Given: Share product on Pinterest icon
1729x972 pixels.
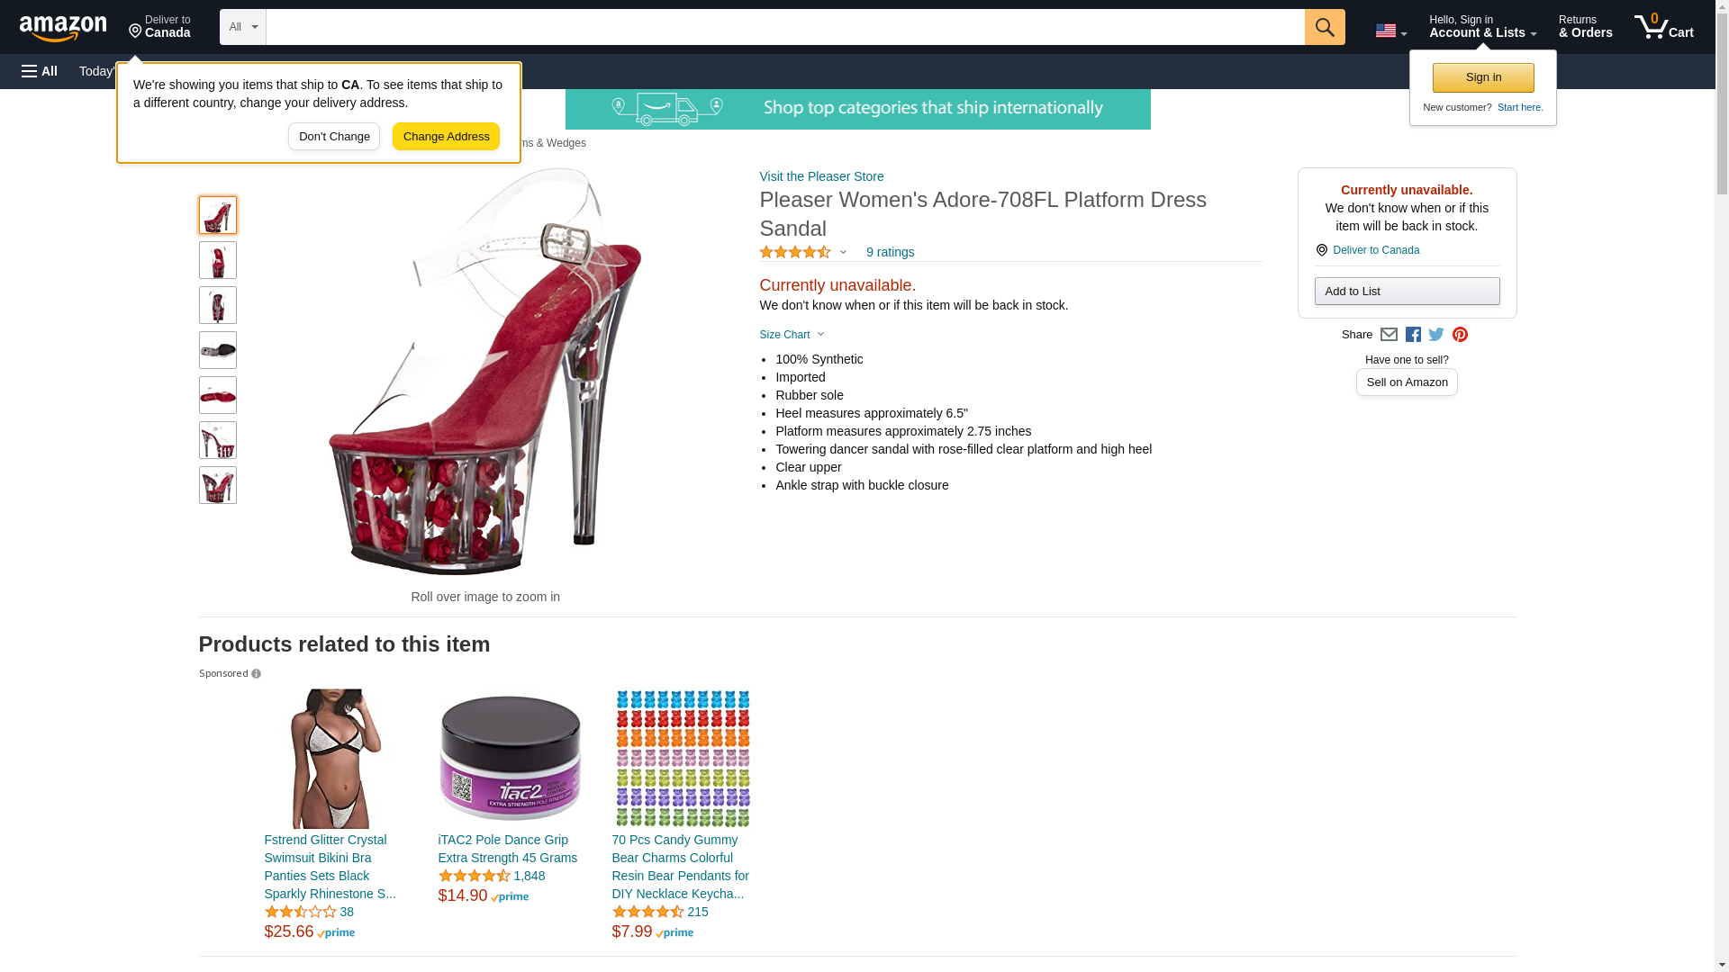Looking at the screenshot, I should (x=1460, y=335).
